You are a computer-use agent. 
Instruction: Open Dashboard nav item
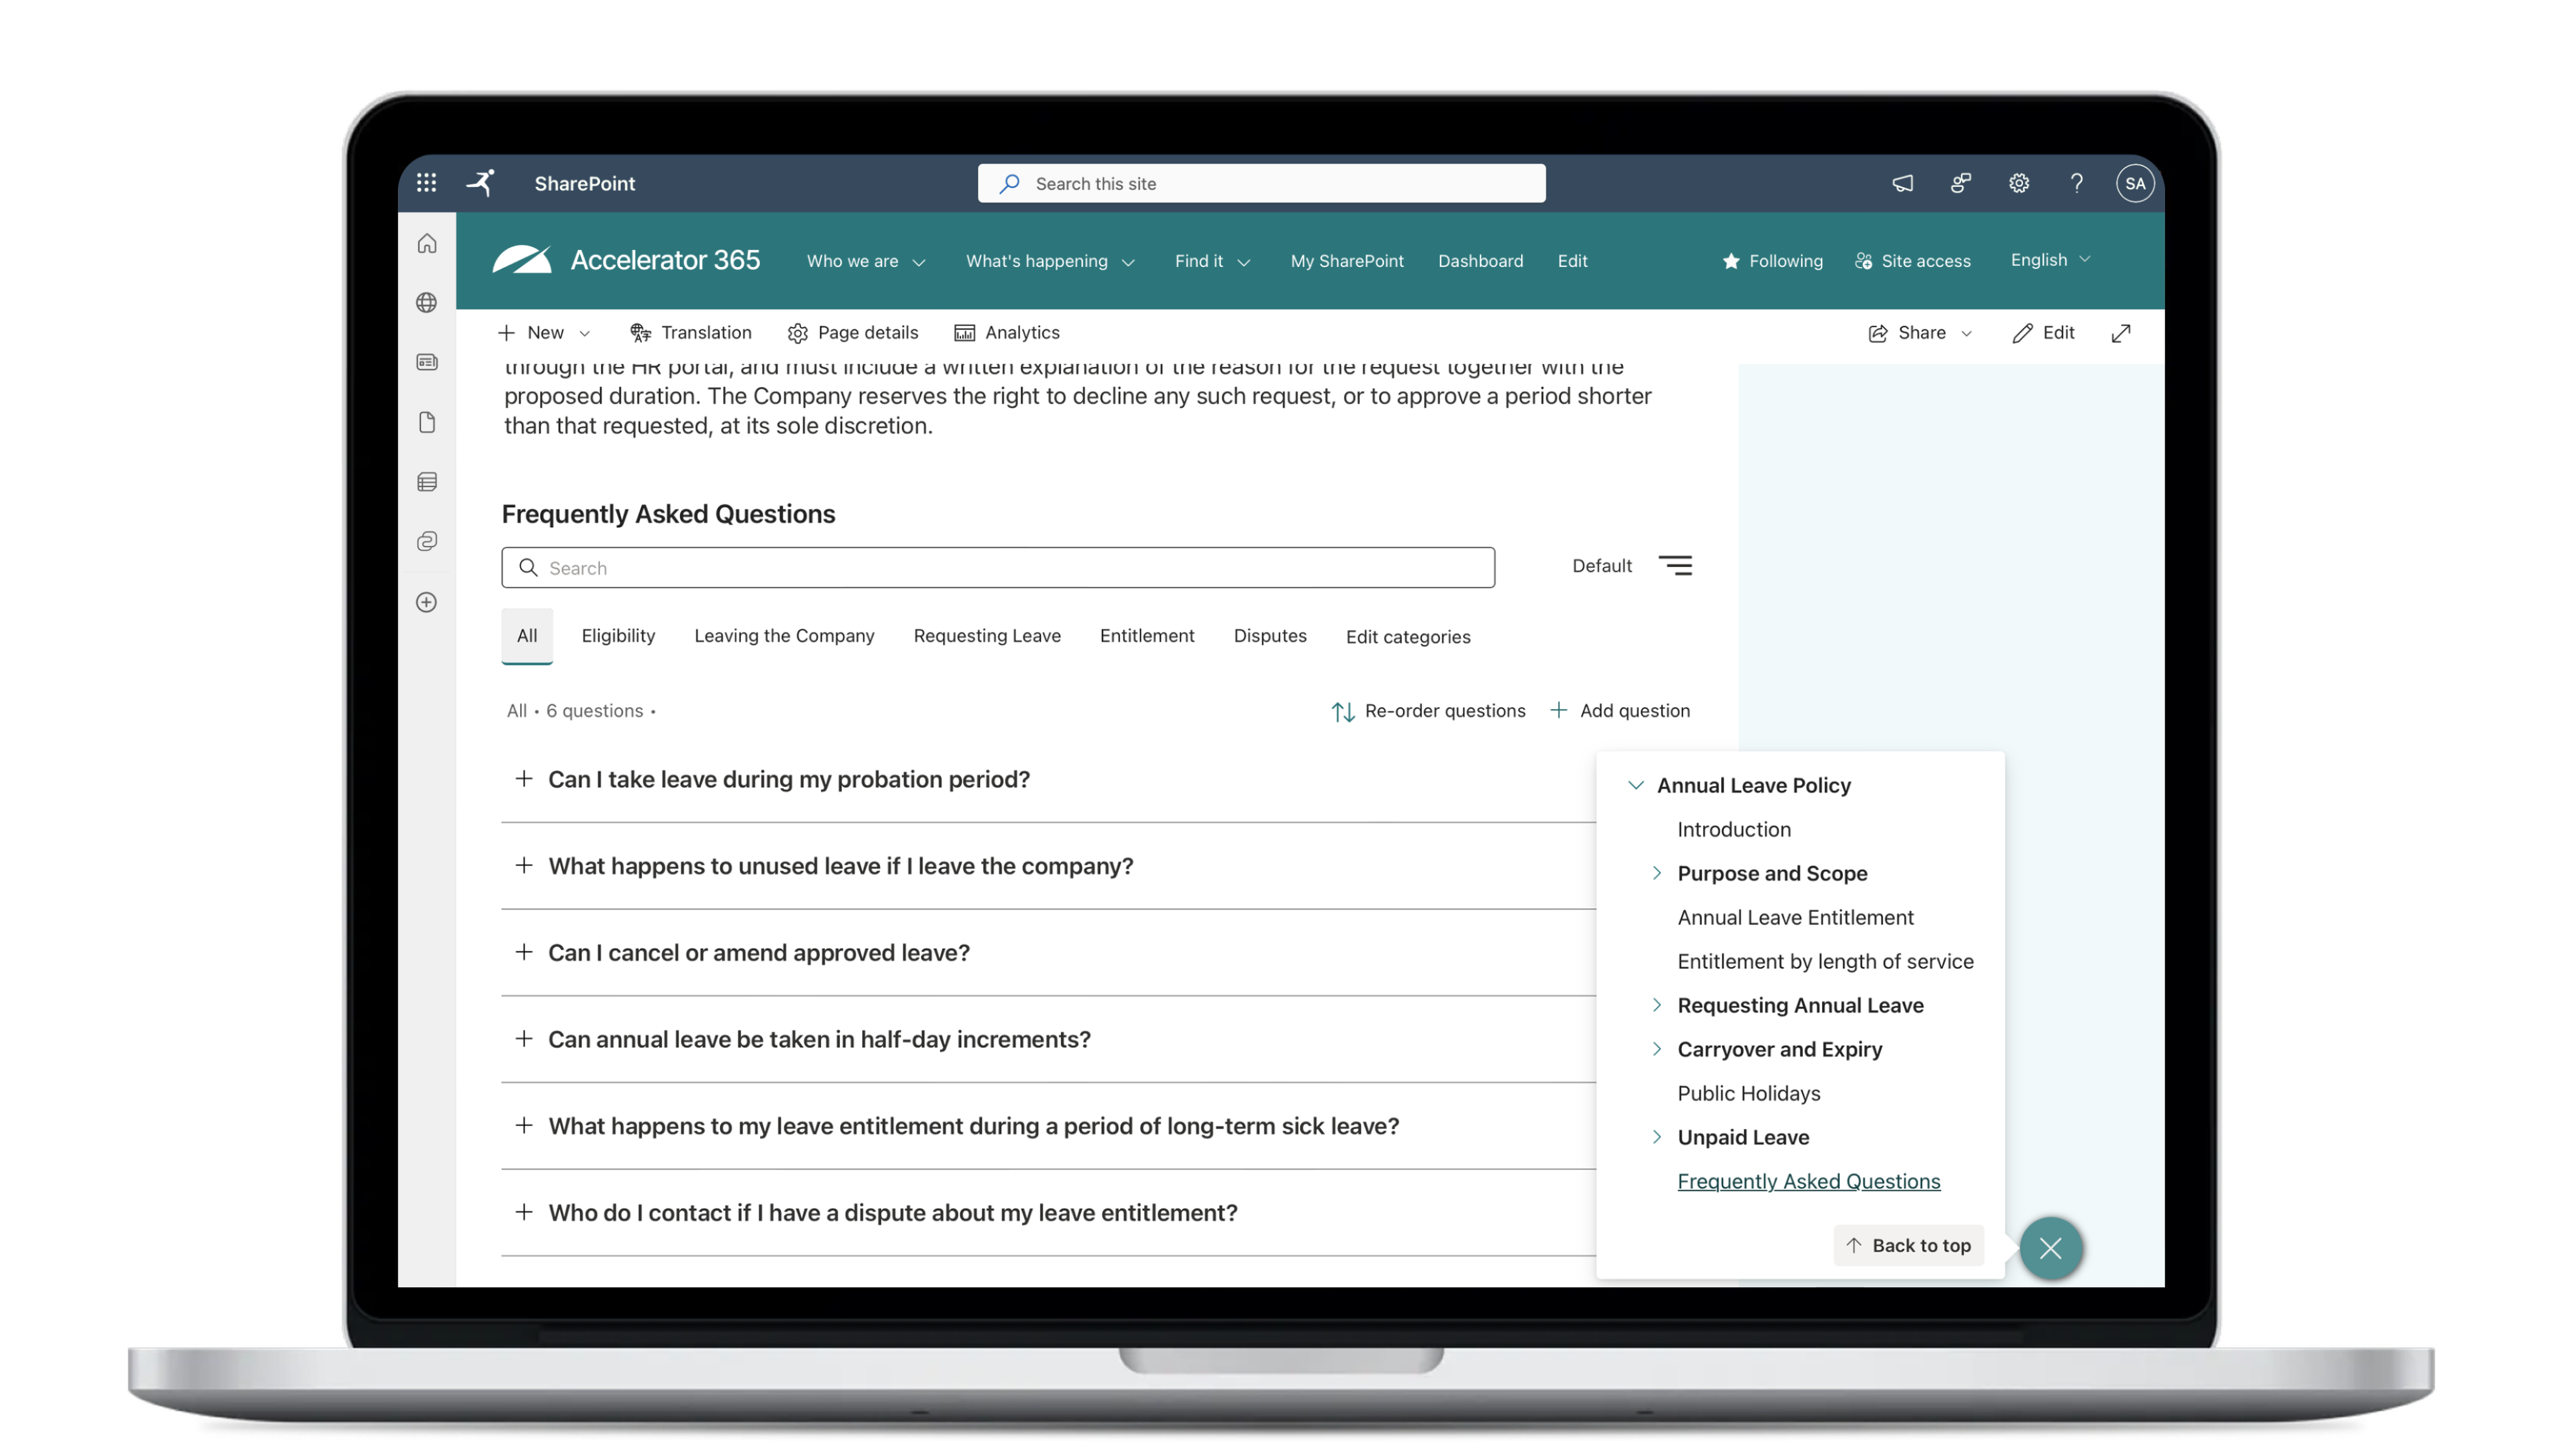(x=1480, y=261)
